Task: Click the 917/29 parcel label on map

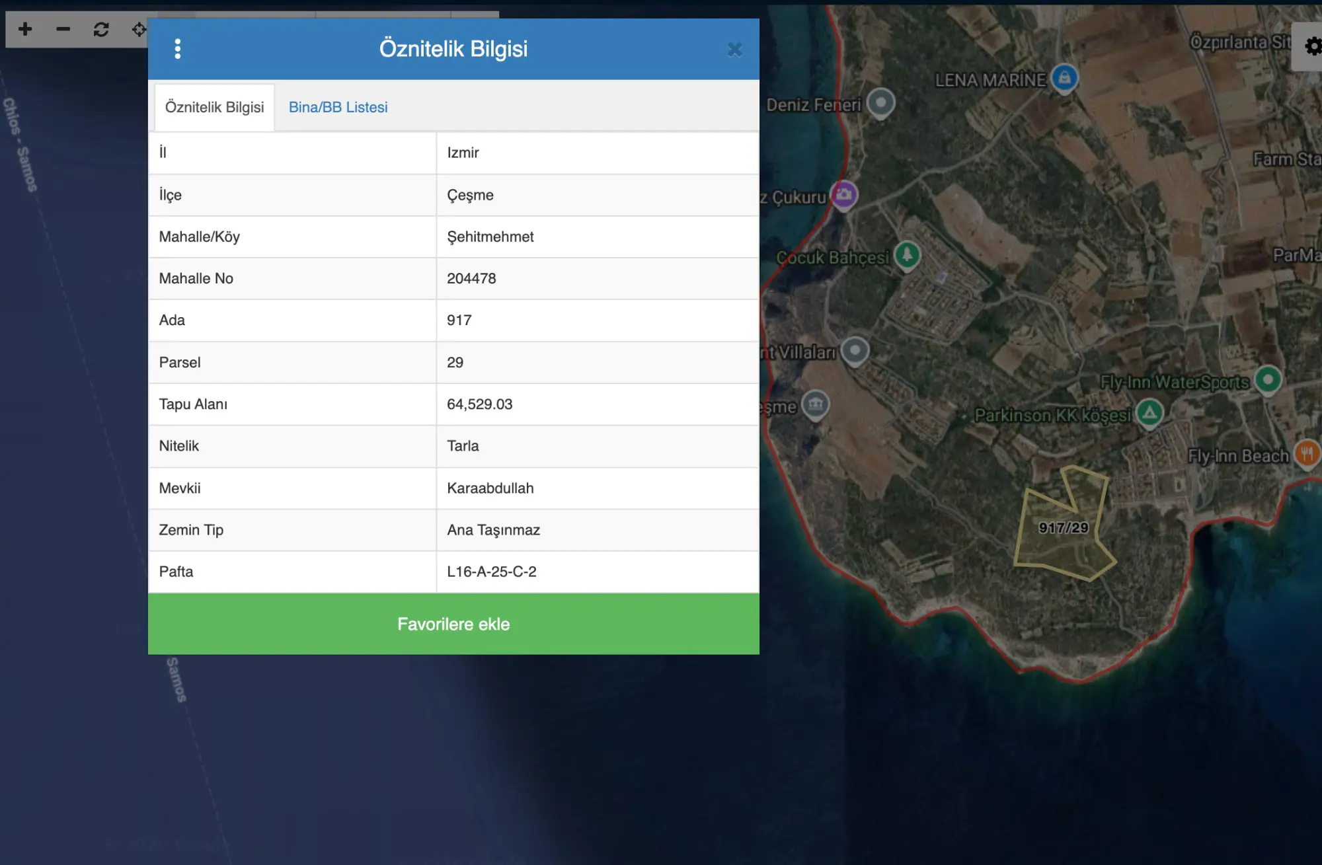Action: [x=1063, y=528]
